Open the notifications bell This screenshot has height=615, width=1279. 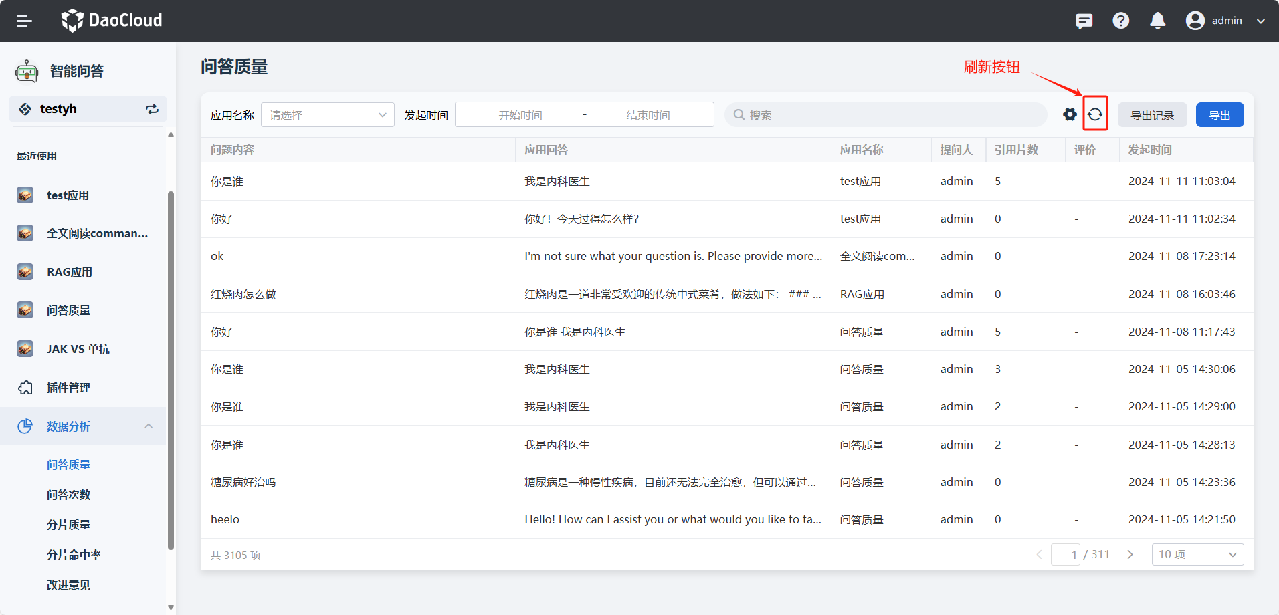tap(1157, 21)
